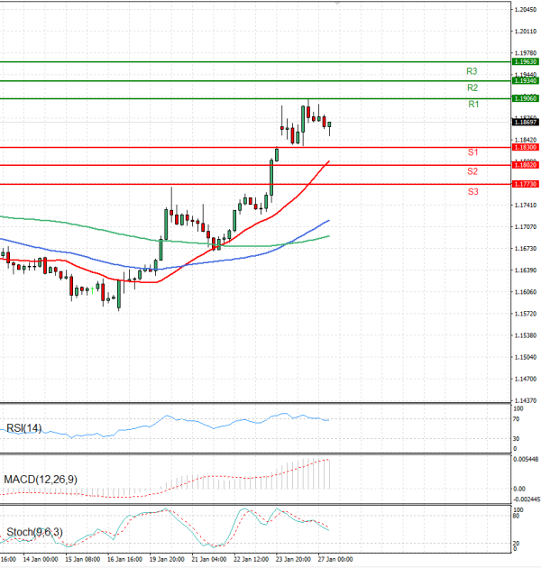The height and width of the screenshot is (568, 541).
Task: Click the 1.18020 red price tag
Action: pos(525,165)
